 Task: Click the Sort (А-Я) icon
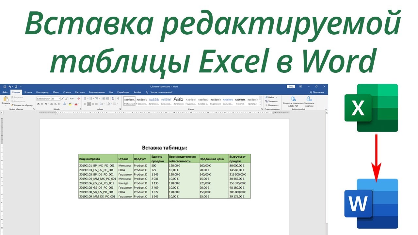point(113,99)
